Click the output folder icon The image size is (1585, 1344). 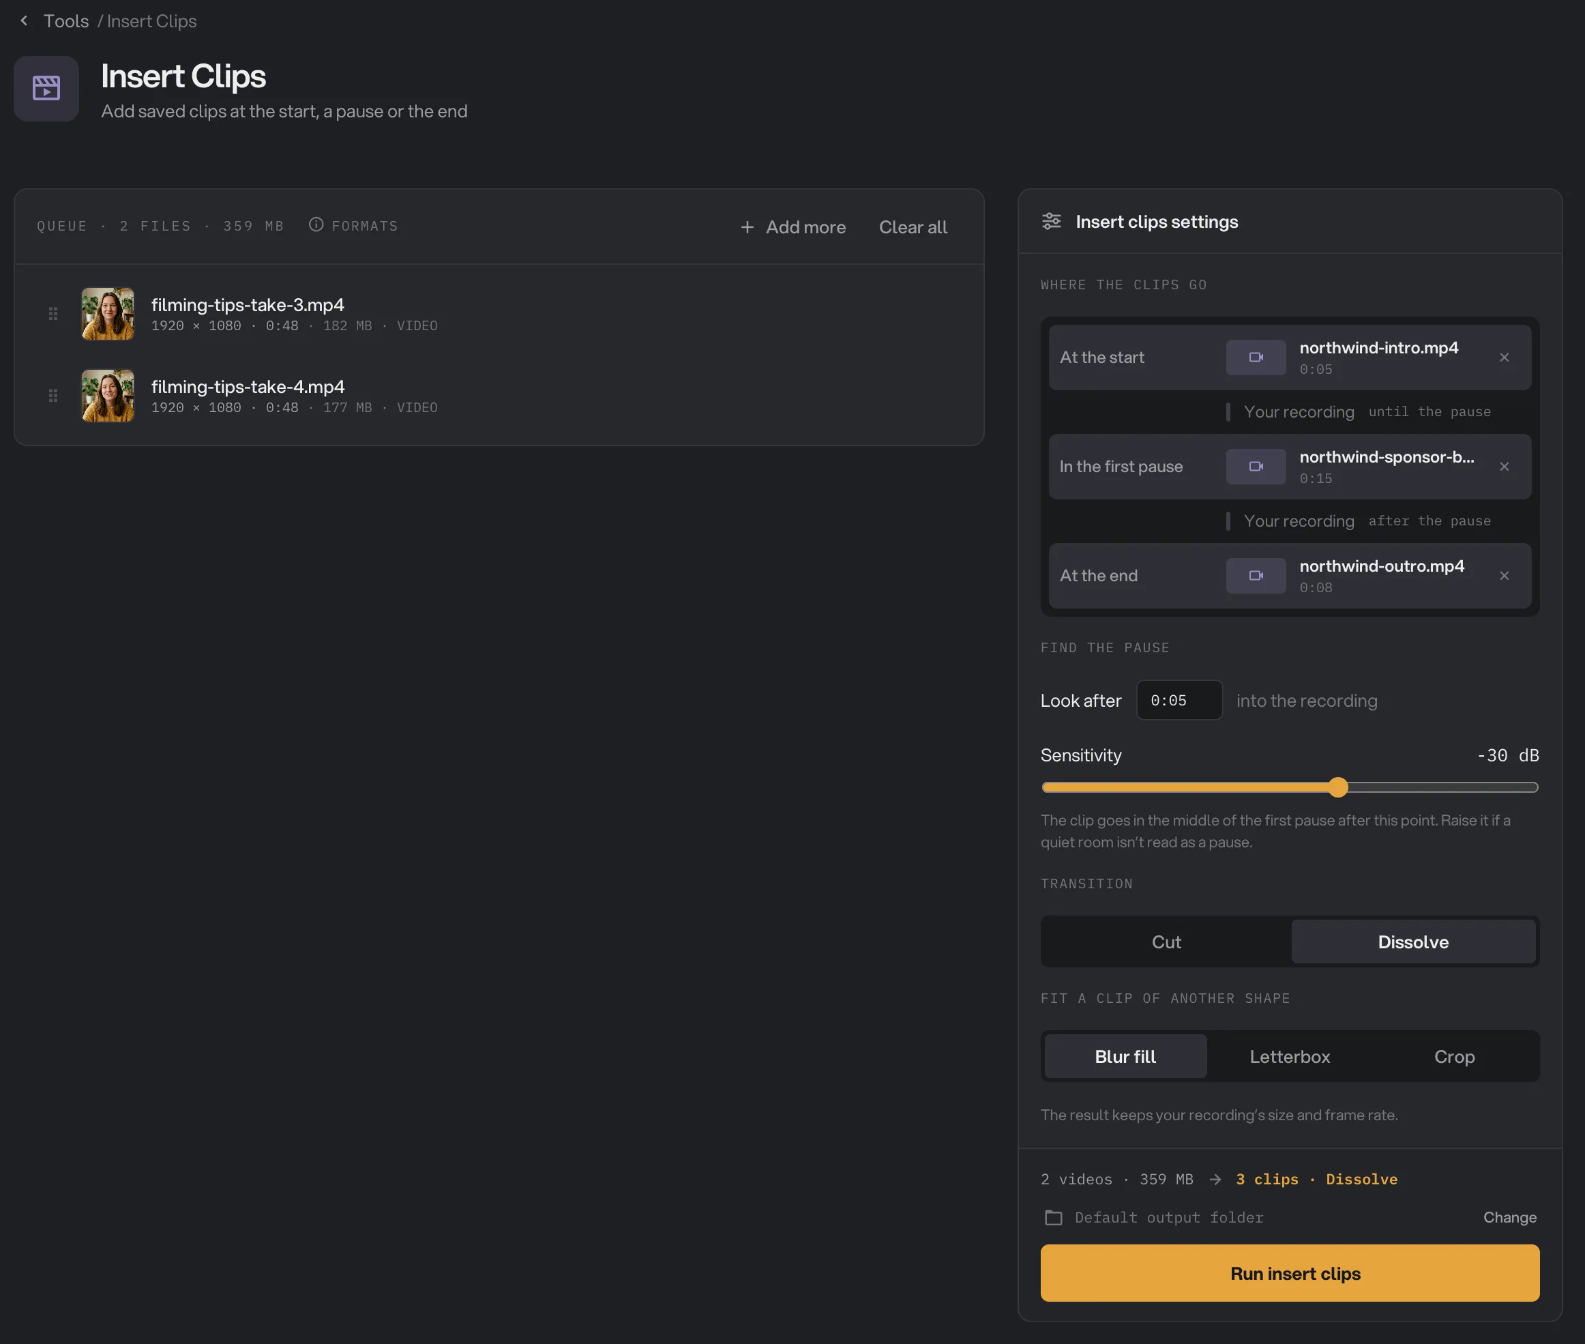click(1053, 1218)
